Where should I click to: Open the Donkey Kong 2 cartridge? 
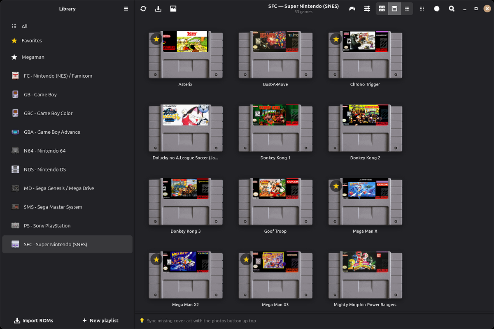coord(365,128)
